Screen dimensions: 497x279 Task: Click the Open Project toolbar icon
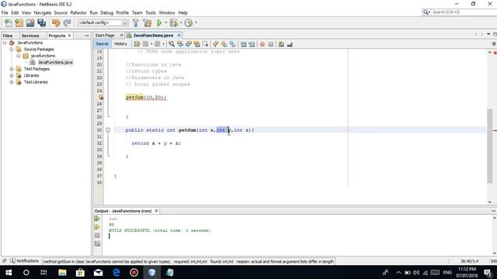[x=30, y=22]
